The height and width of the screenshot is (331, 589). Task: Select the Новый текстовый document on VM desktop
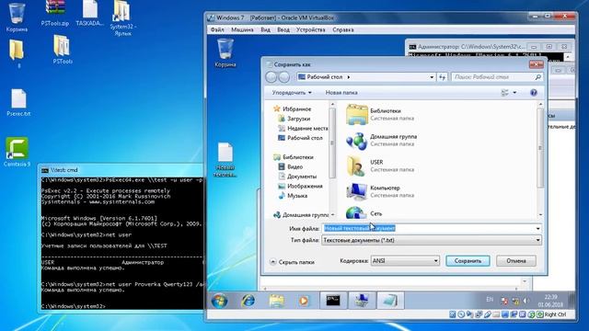click(x=225, y=160)
